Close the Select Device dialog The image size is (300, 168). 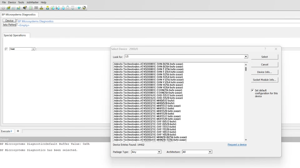click(276, 49)
